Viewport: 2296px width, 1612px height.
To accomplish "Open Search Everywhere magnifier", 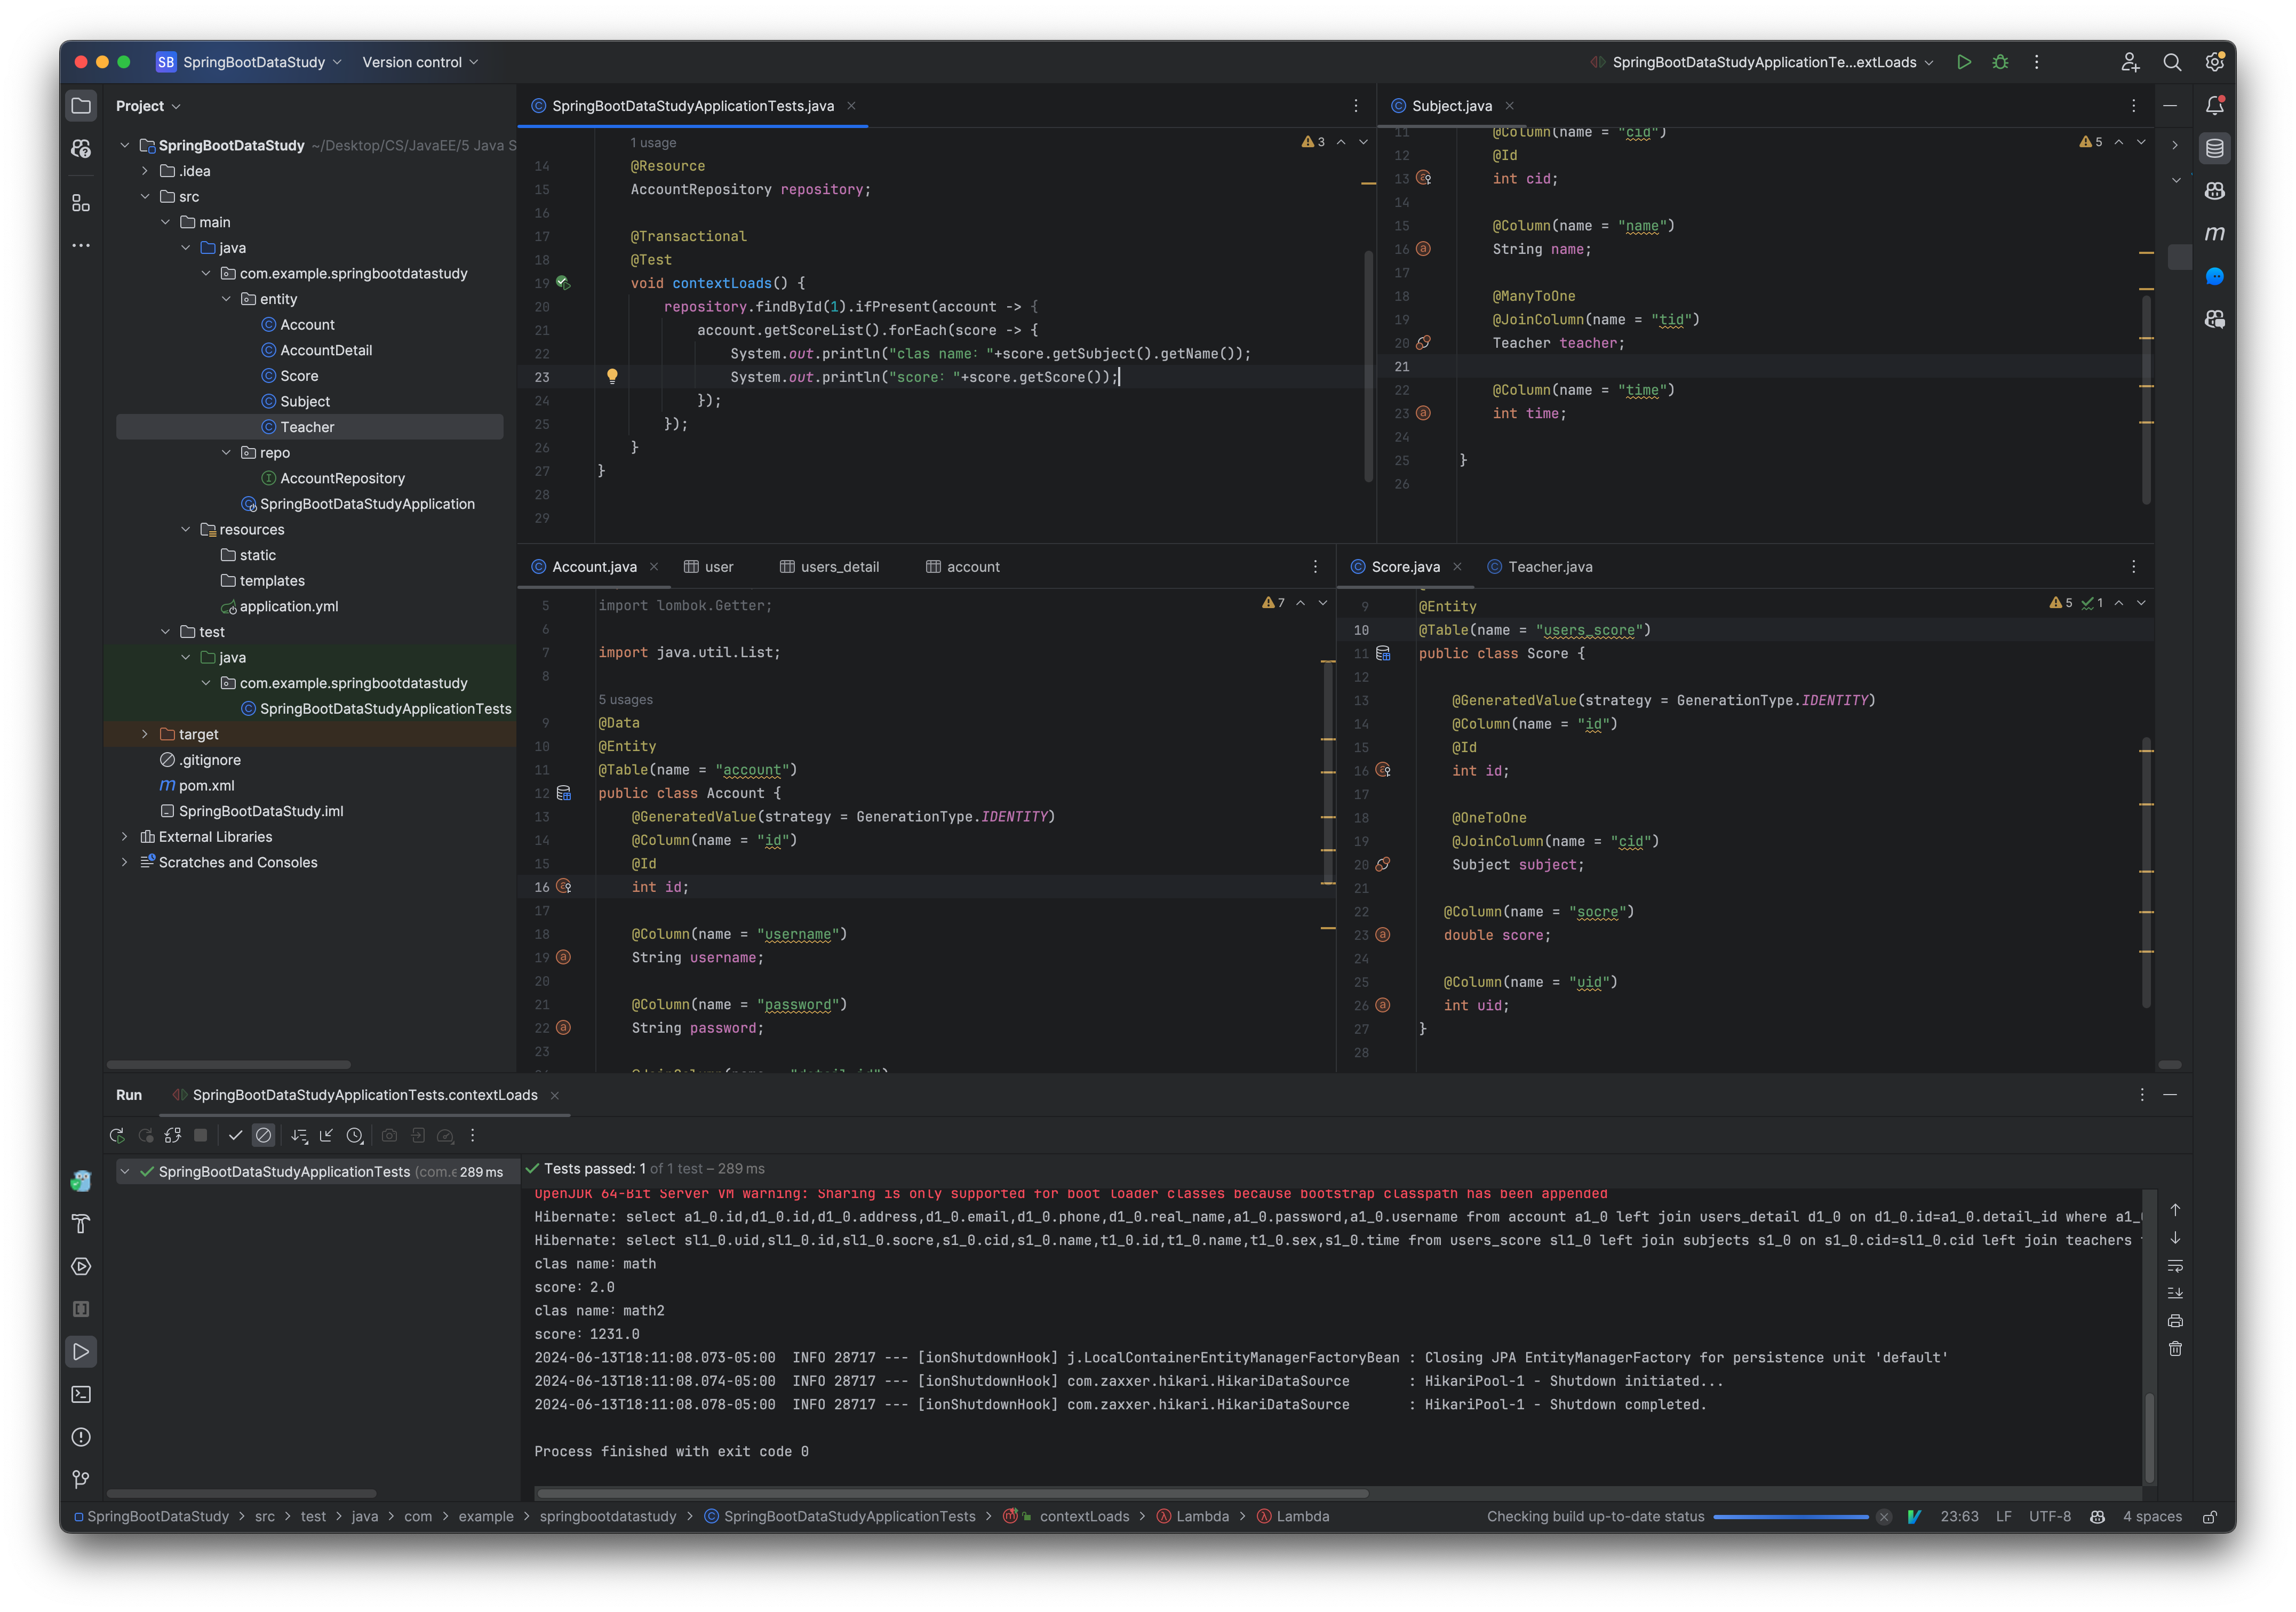I will pyautogui.click(x=2172, y=62).
